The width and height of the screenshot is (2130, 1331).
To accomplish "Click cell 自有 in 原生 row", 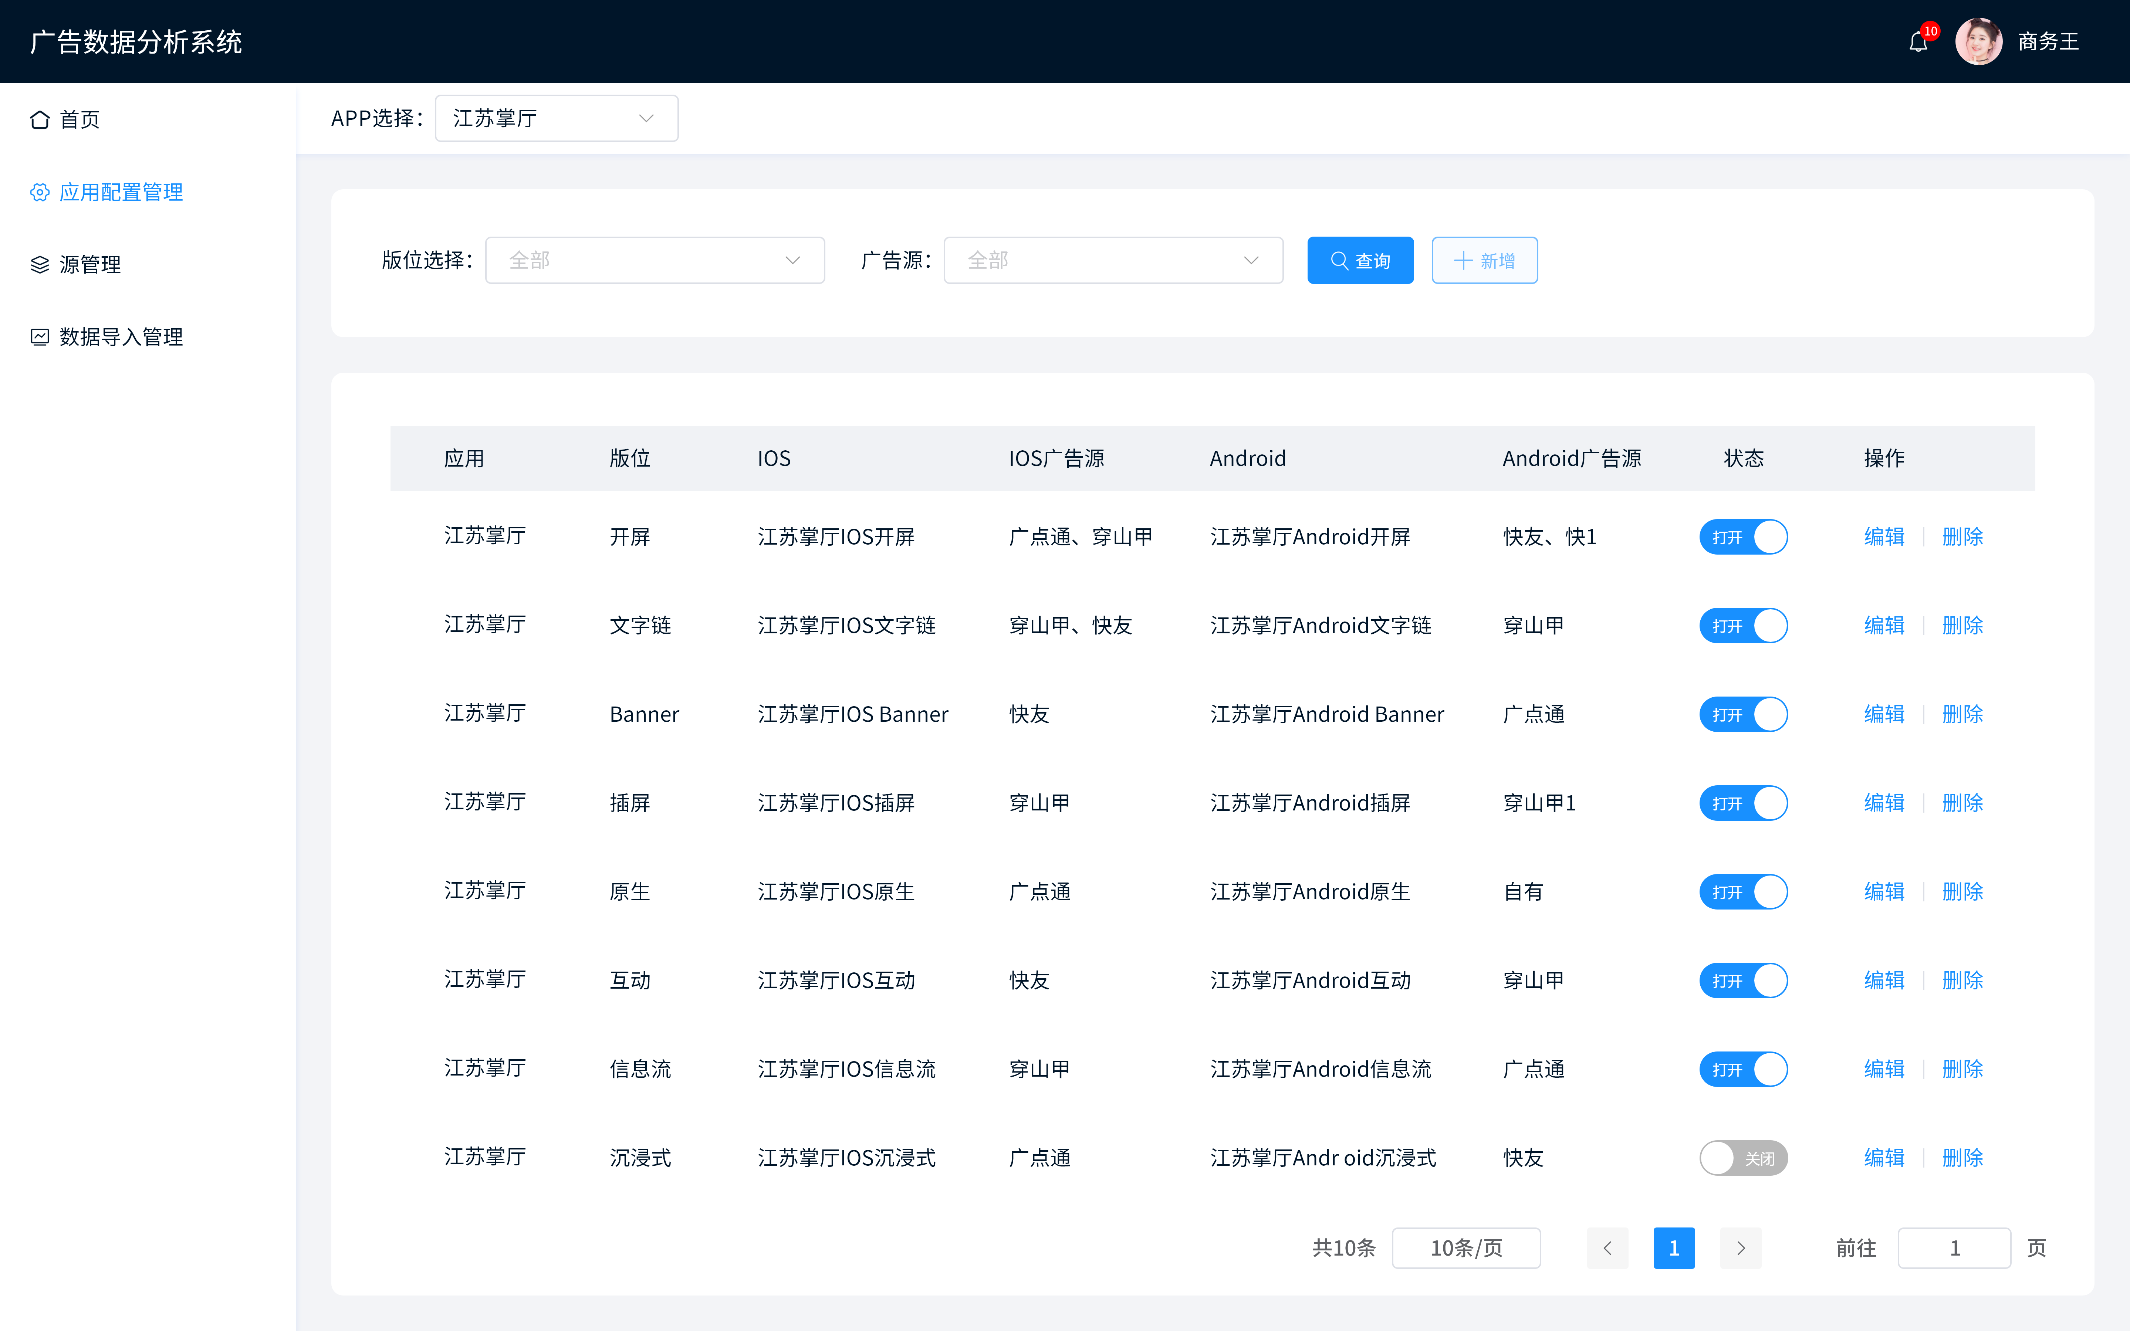I will coord(1524,892).
